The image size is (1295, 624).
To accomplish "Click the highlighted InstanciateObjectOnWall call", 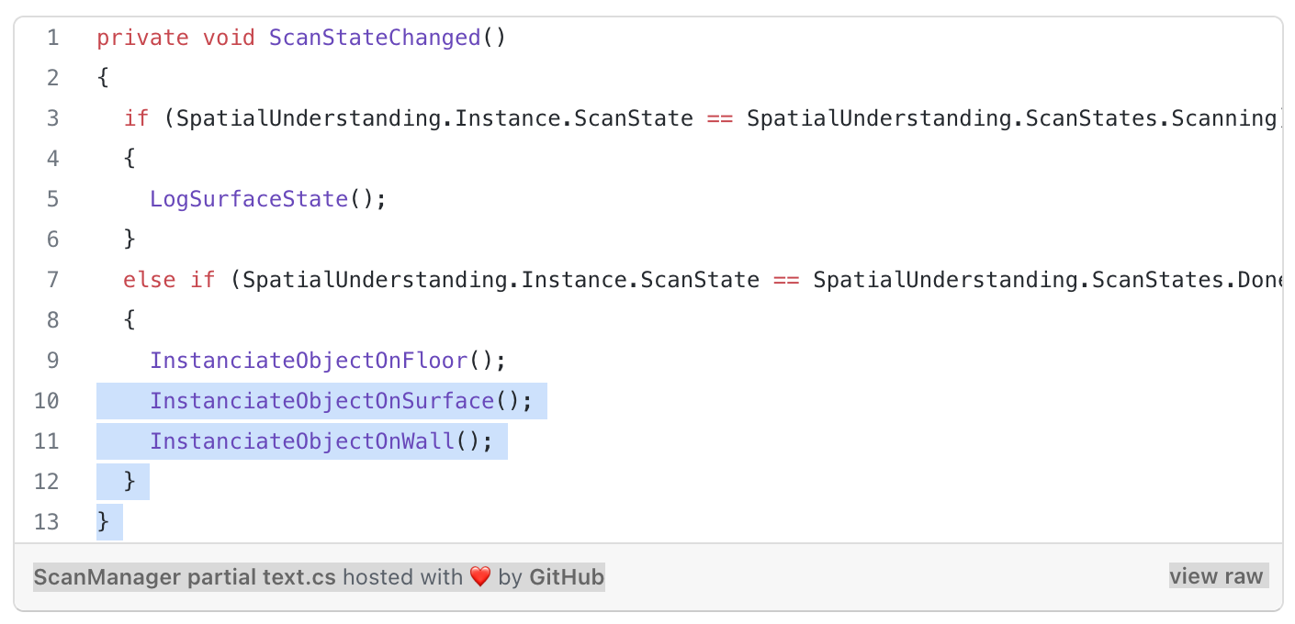I will click(x=302, y=441).
